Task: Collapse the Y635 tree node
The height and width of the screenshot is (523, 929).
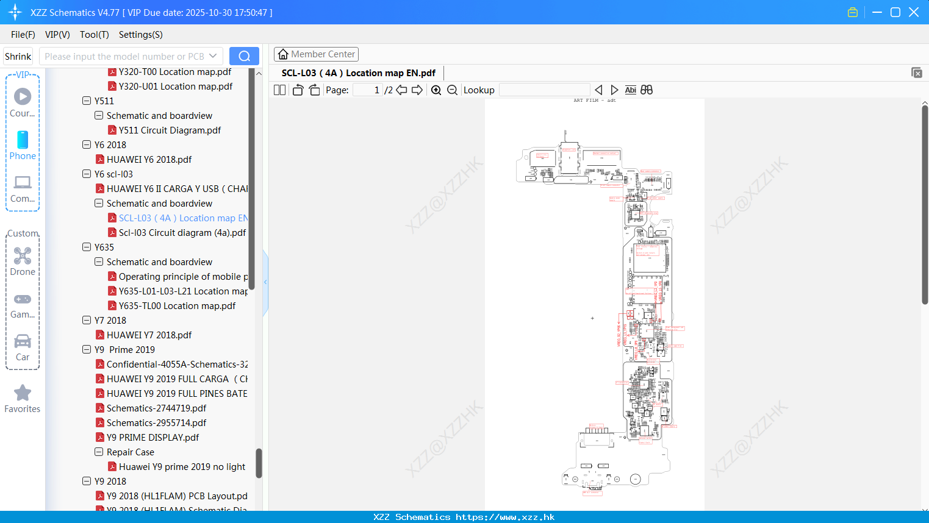Action: 87,247
